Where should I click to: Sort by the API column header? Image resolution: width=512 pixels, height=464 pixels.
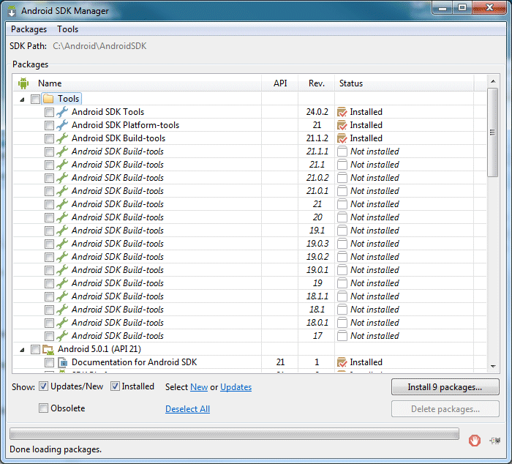tap(280, 83)
